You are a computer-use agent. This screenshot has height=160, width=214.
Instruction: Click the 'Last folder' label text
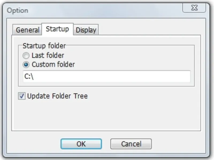point(48,55)
